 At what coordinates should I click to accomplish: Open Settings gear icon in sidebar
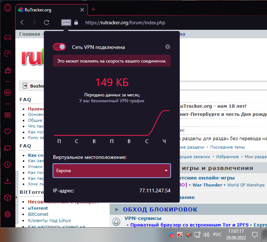click(x=7, y=214)
